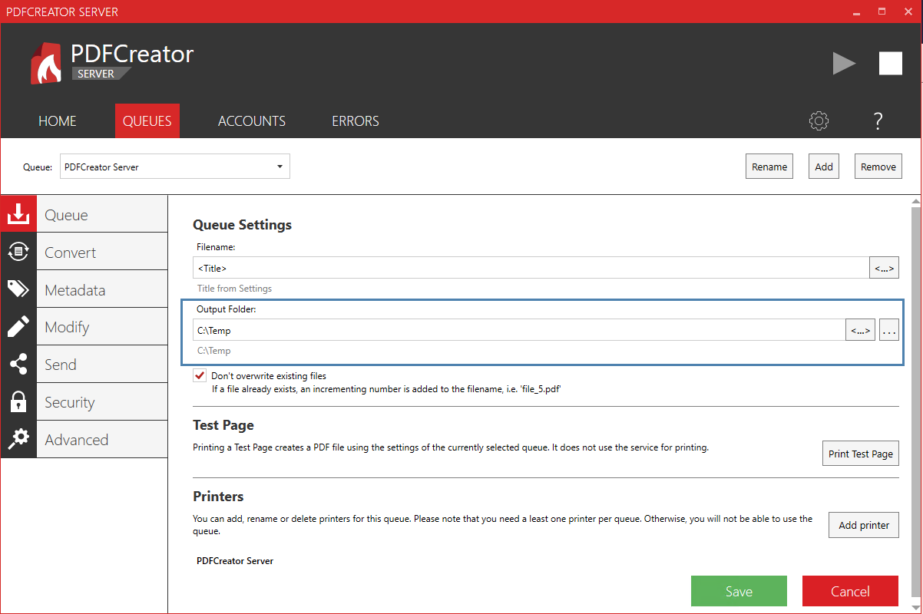Open Security settings via the lock icon
The width and height of the screenshot is (923, 614).
[18, 401]
